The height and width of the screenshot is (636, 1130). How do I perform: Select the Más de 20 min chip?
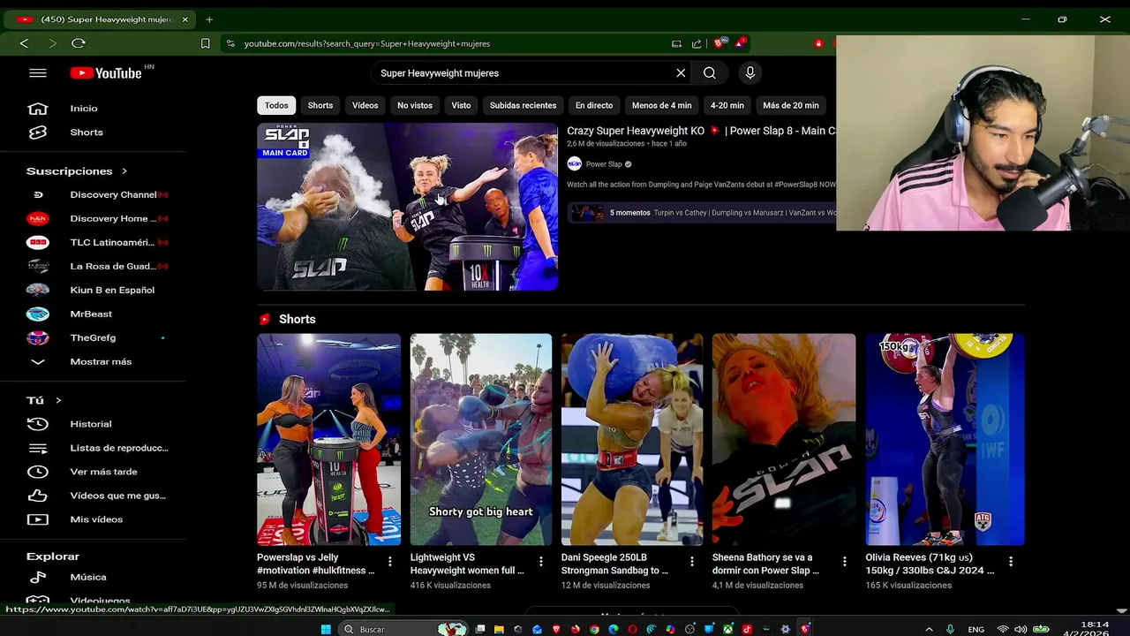(x=791, y=105)
